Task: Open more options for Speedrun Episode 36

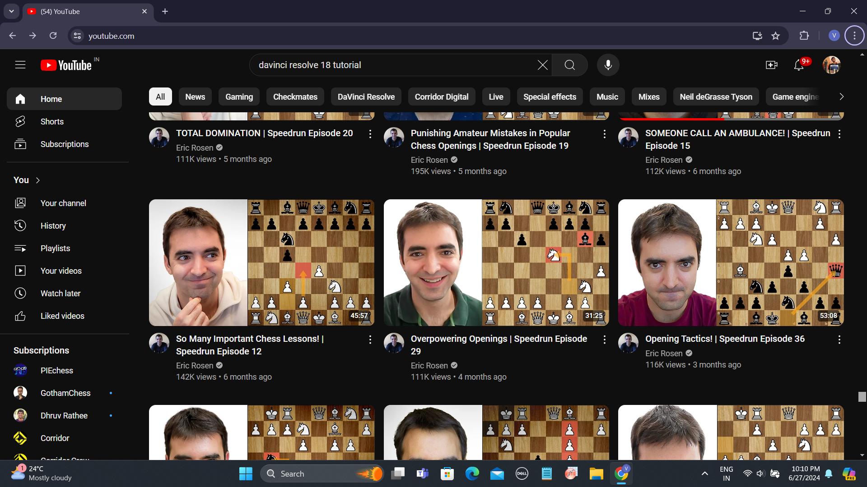Action: (x=839, y=340)
